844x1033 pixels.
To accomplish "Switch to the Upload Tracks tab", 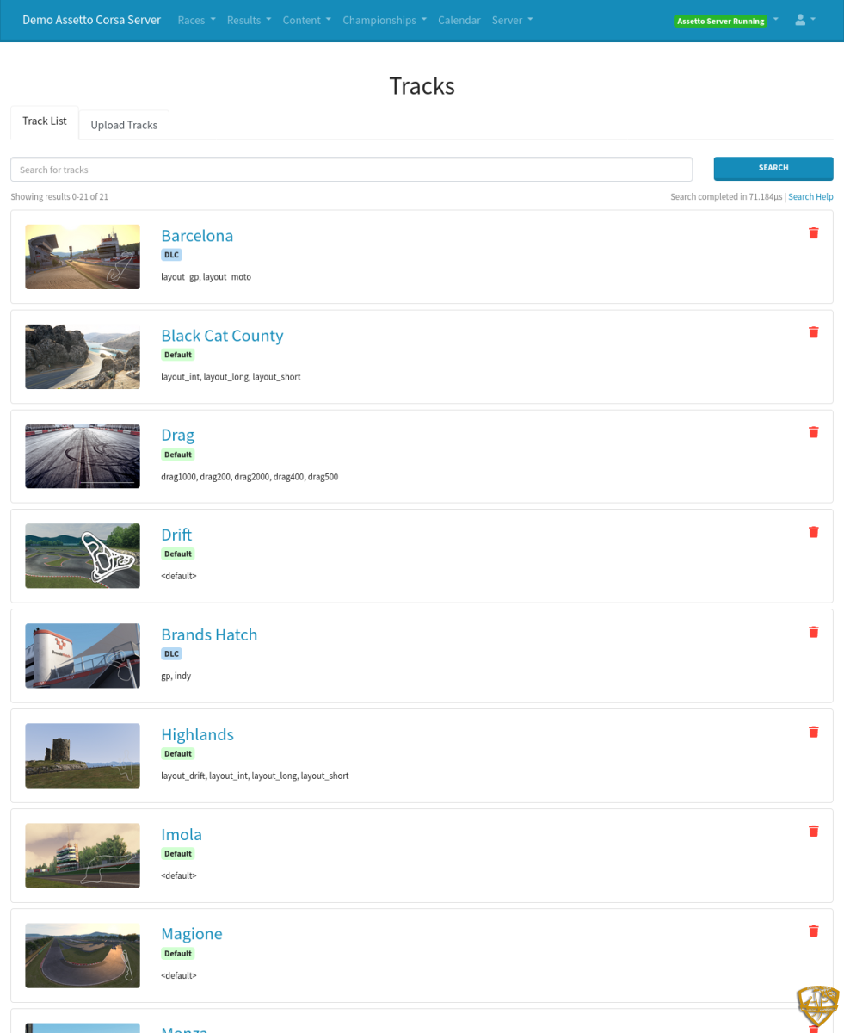I will coord(124,125).
